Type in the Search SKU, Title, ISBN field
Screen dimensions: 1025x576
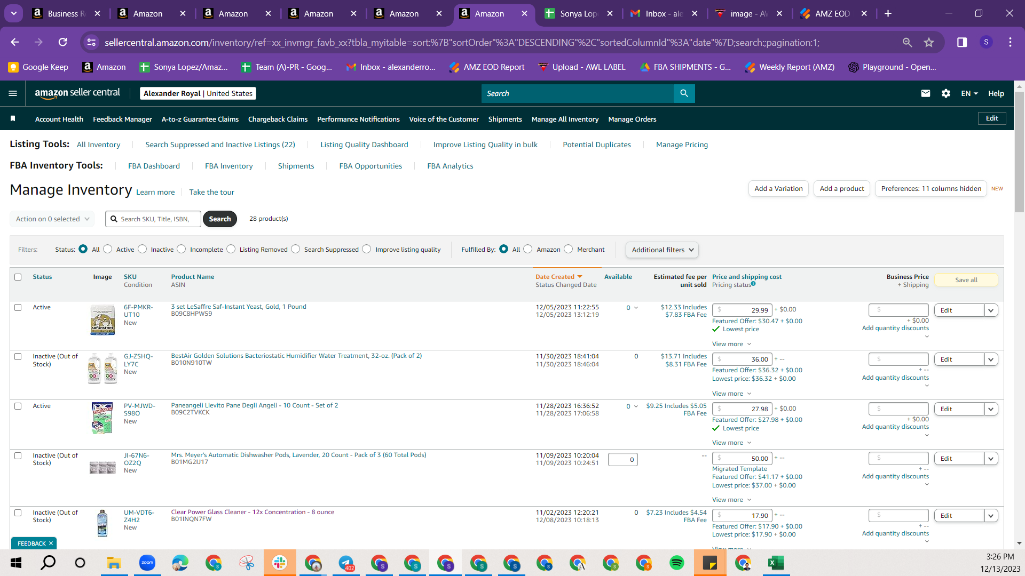[x=153, y=219]
